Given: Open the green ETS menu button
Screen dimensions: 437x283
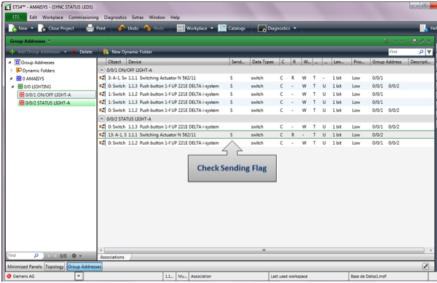Looking at the screenshot, I should click(x=16, y=17).
